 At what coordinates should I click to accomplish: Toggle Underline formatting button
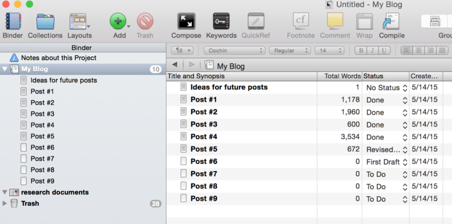384,51
